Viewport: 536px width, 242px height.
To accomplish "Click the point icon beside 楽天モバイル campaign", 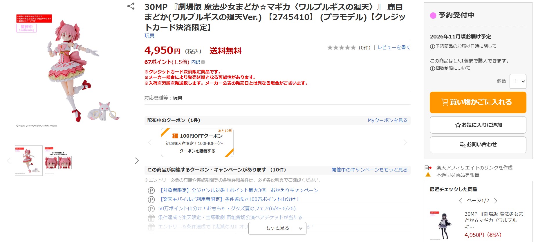I will [151, 199].
